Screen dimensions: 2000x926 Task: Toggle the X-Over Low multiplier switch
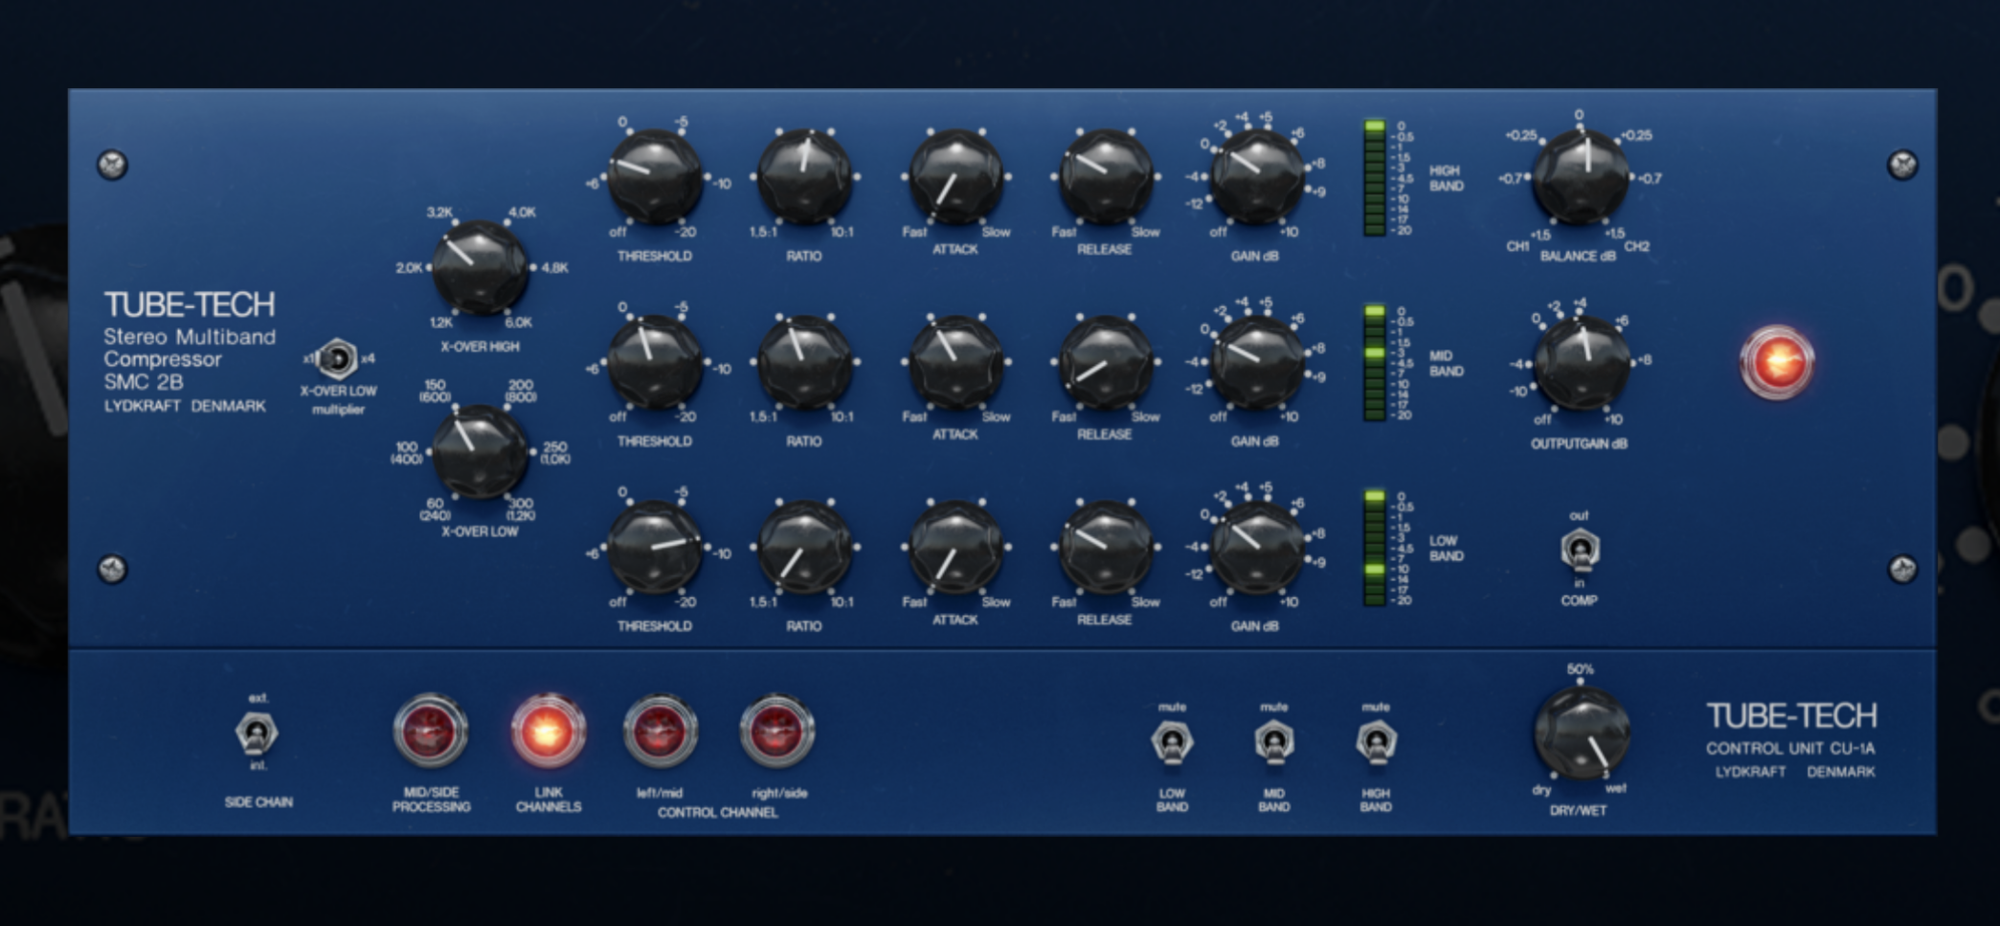(x=337, y=360)
